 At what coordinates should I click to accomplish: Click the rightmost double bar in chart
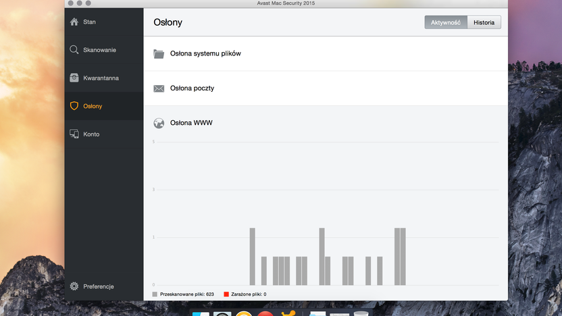(400, 257)
